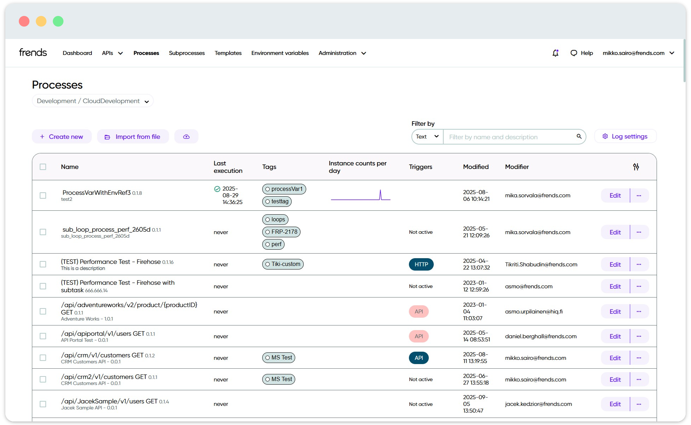Click Log settings button
691x425 pixels.
[x=625, y=136]
